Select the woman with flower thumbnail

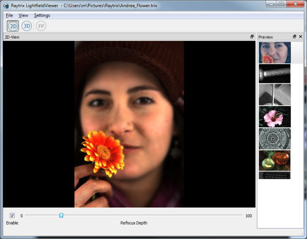274,53
